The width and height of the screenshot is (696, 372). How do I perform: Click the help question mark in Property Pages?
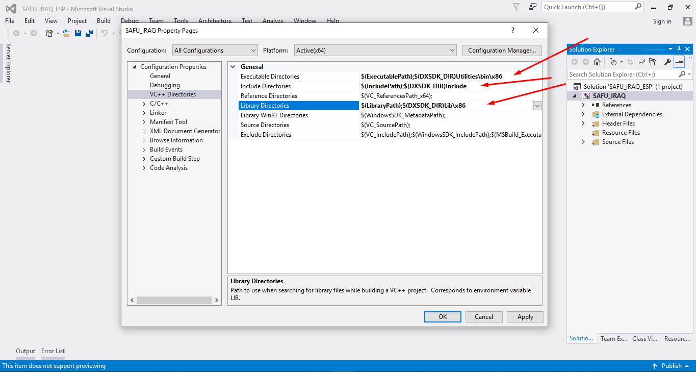tap(513, 30)
